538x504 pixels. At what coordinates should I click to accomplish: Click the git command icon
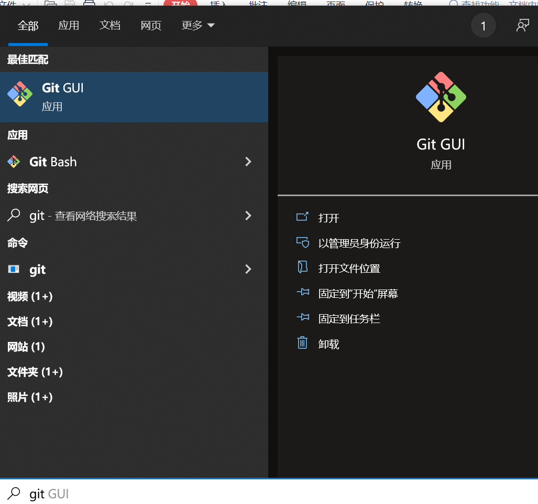pos(14,269)
